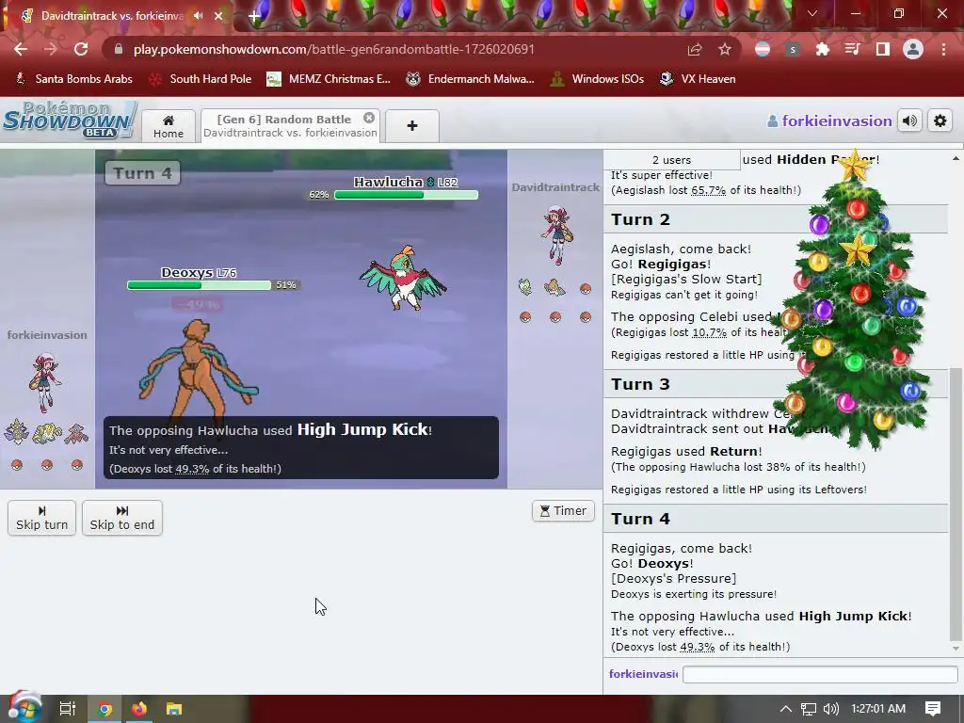Reload the Pokemon Showdown page
964x723 pixels.
pyautogui.click(x=81, y=49)
